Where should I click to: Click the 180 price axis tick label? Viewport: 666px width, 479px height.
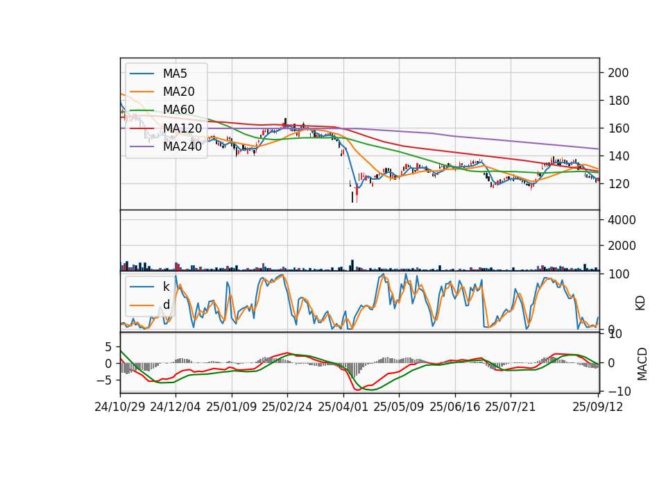point(618,101)
